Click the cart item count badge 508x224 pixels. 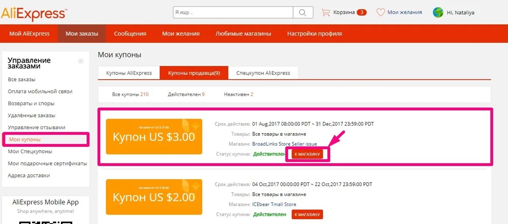[361, 12]
